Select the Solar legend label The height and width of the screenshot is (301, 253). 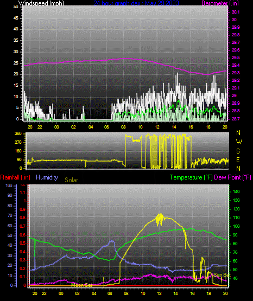point(71,180)
